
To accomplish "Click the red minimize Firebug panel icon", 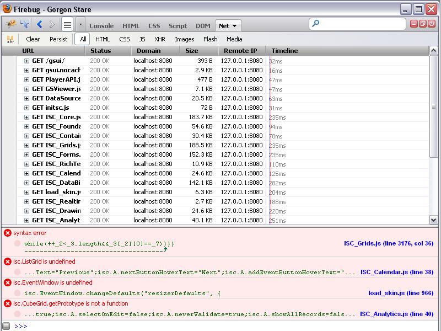I will (414, 24).
